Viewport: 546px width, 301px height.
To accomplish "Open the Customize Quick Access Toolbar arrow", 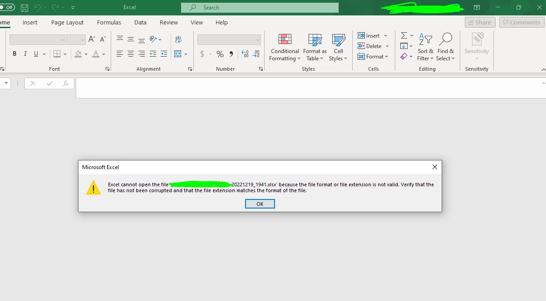I will tap(73, 8).
